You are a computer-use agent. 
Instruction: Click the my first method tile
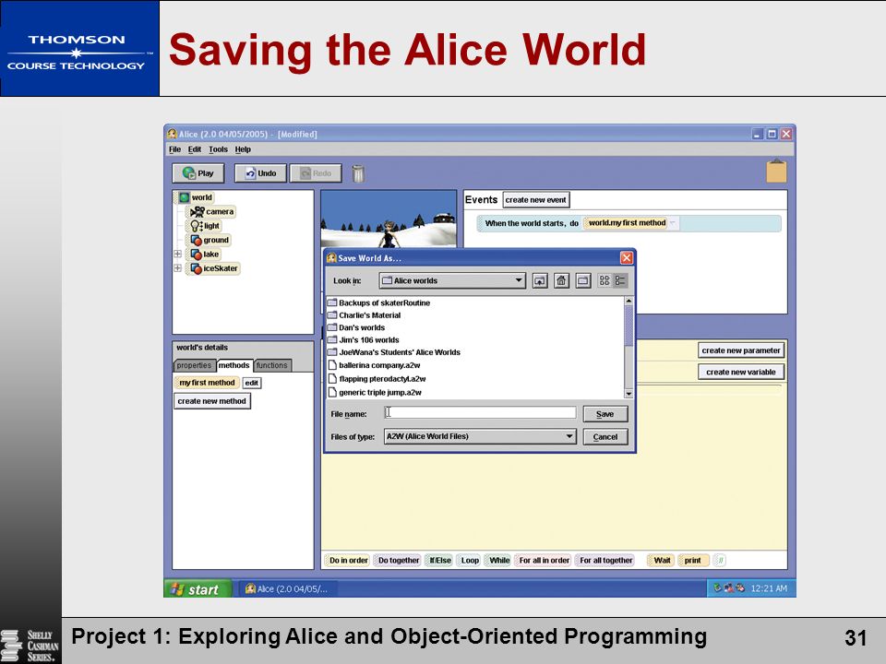[207, 383]
